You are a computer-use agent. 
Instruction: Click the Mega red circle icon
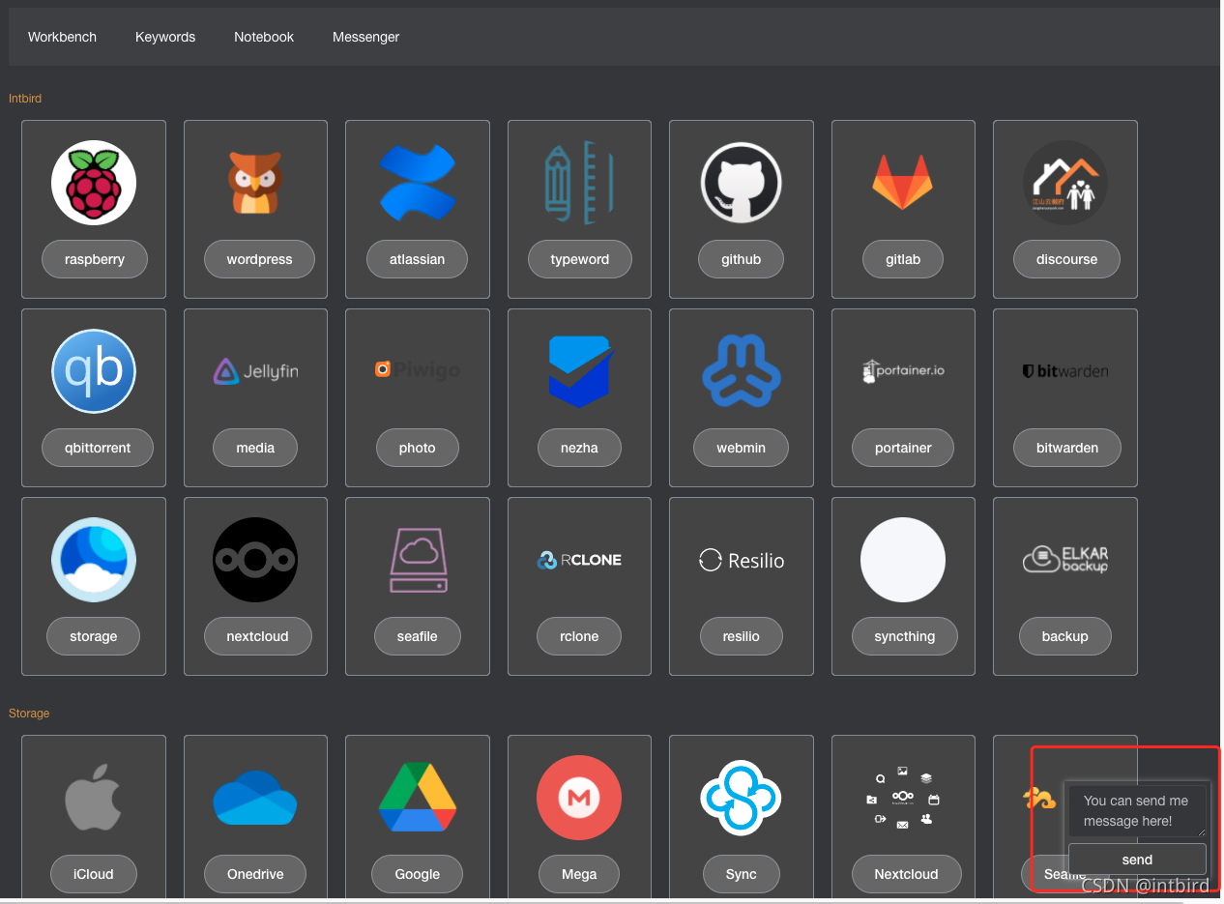[579, 798]
